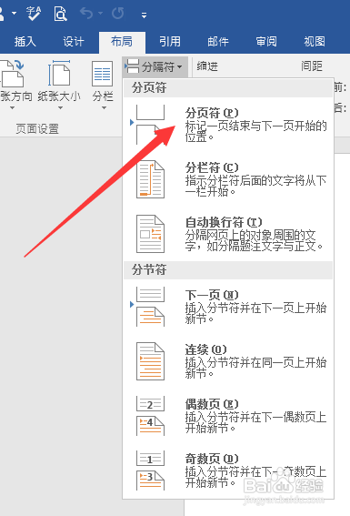This screenshot has height=516, width=350.
Task: Expand the 纸张方向 dropdown arrow
Action: (x=12, y=108)
